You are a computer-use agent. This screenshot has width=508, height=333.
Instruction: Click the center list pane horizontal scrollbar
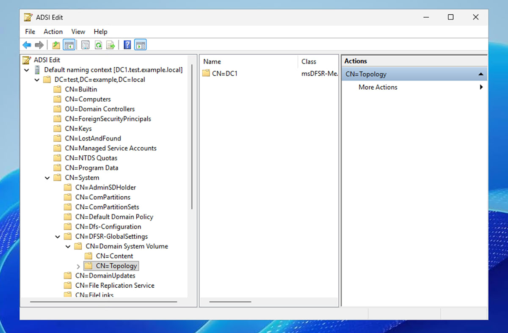230,302
